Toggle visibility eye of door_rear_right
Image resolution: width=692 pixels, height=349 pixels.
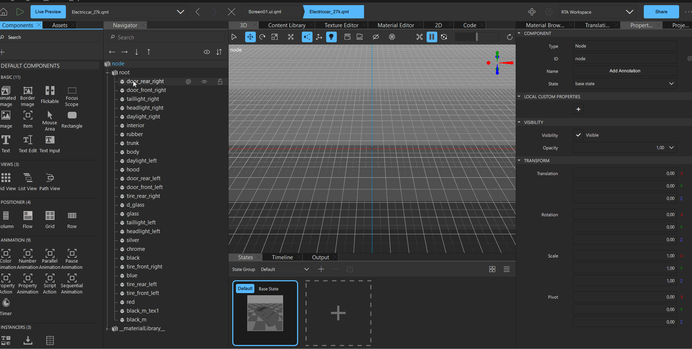pos(204,81)
